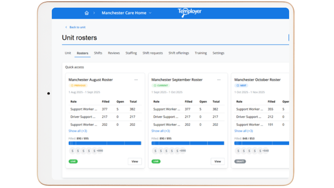Click the home icon in the header
The height and width of the screenshot is (188, 334).
click(x=87, y=13)
